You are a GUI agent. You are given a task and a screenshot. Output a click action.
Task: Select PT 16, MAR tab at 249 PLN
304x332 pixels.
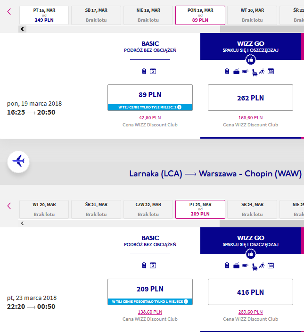(x=44, y=15)
